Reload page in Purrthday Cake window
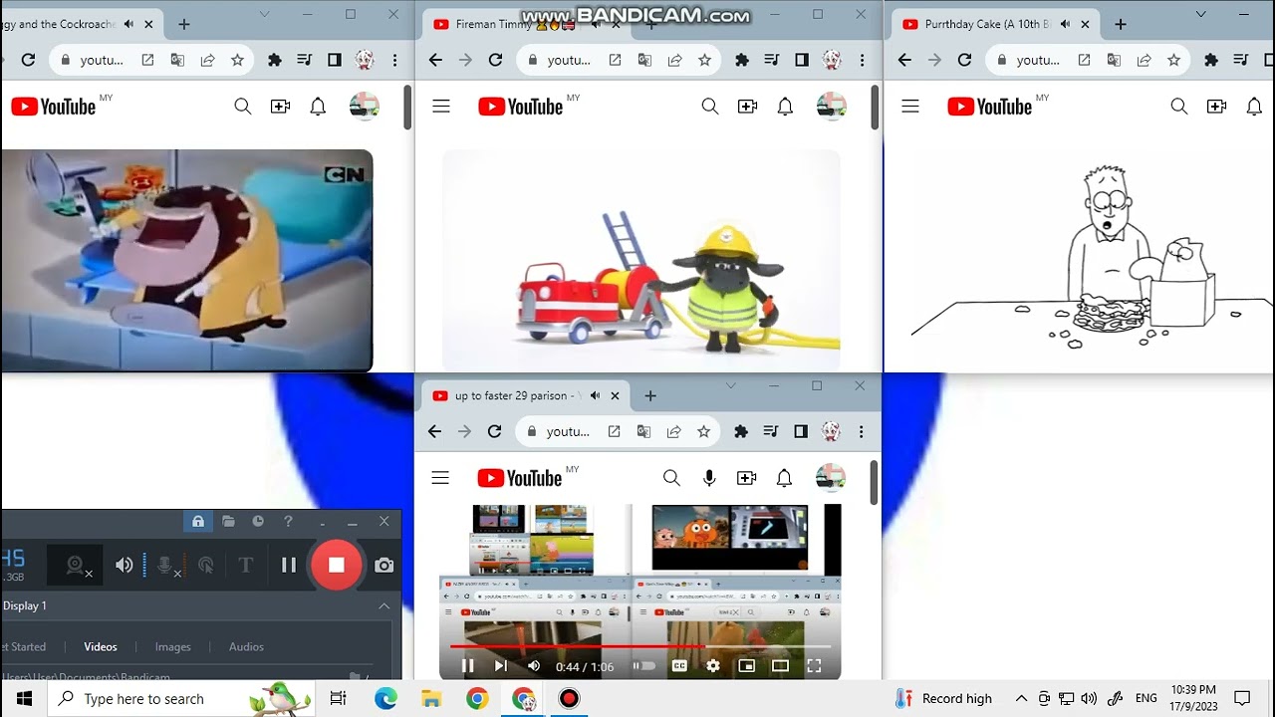Image resolution: width=1275 pixels, height=717 pixels. pyautogui.click(x=964, y=60)
